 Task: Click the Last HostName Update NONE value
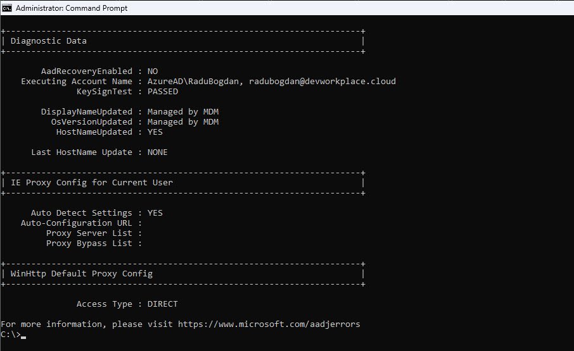(x=158, y=152)
